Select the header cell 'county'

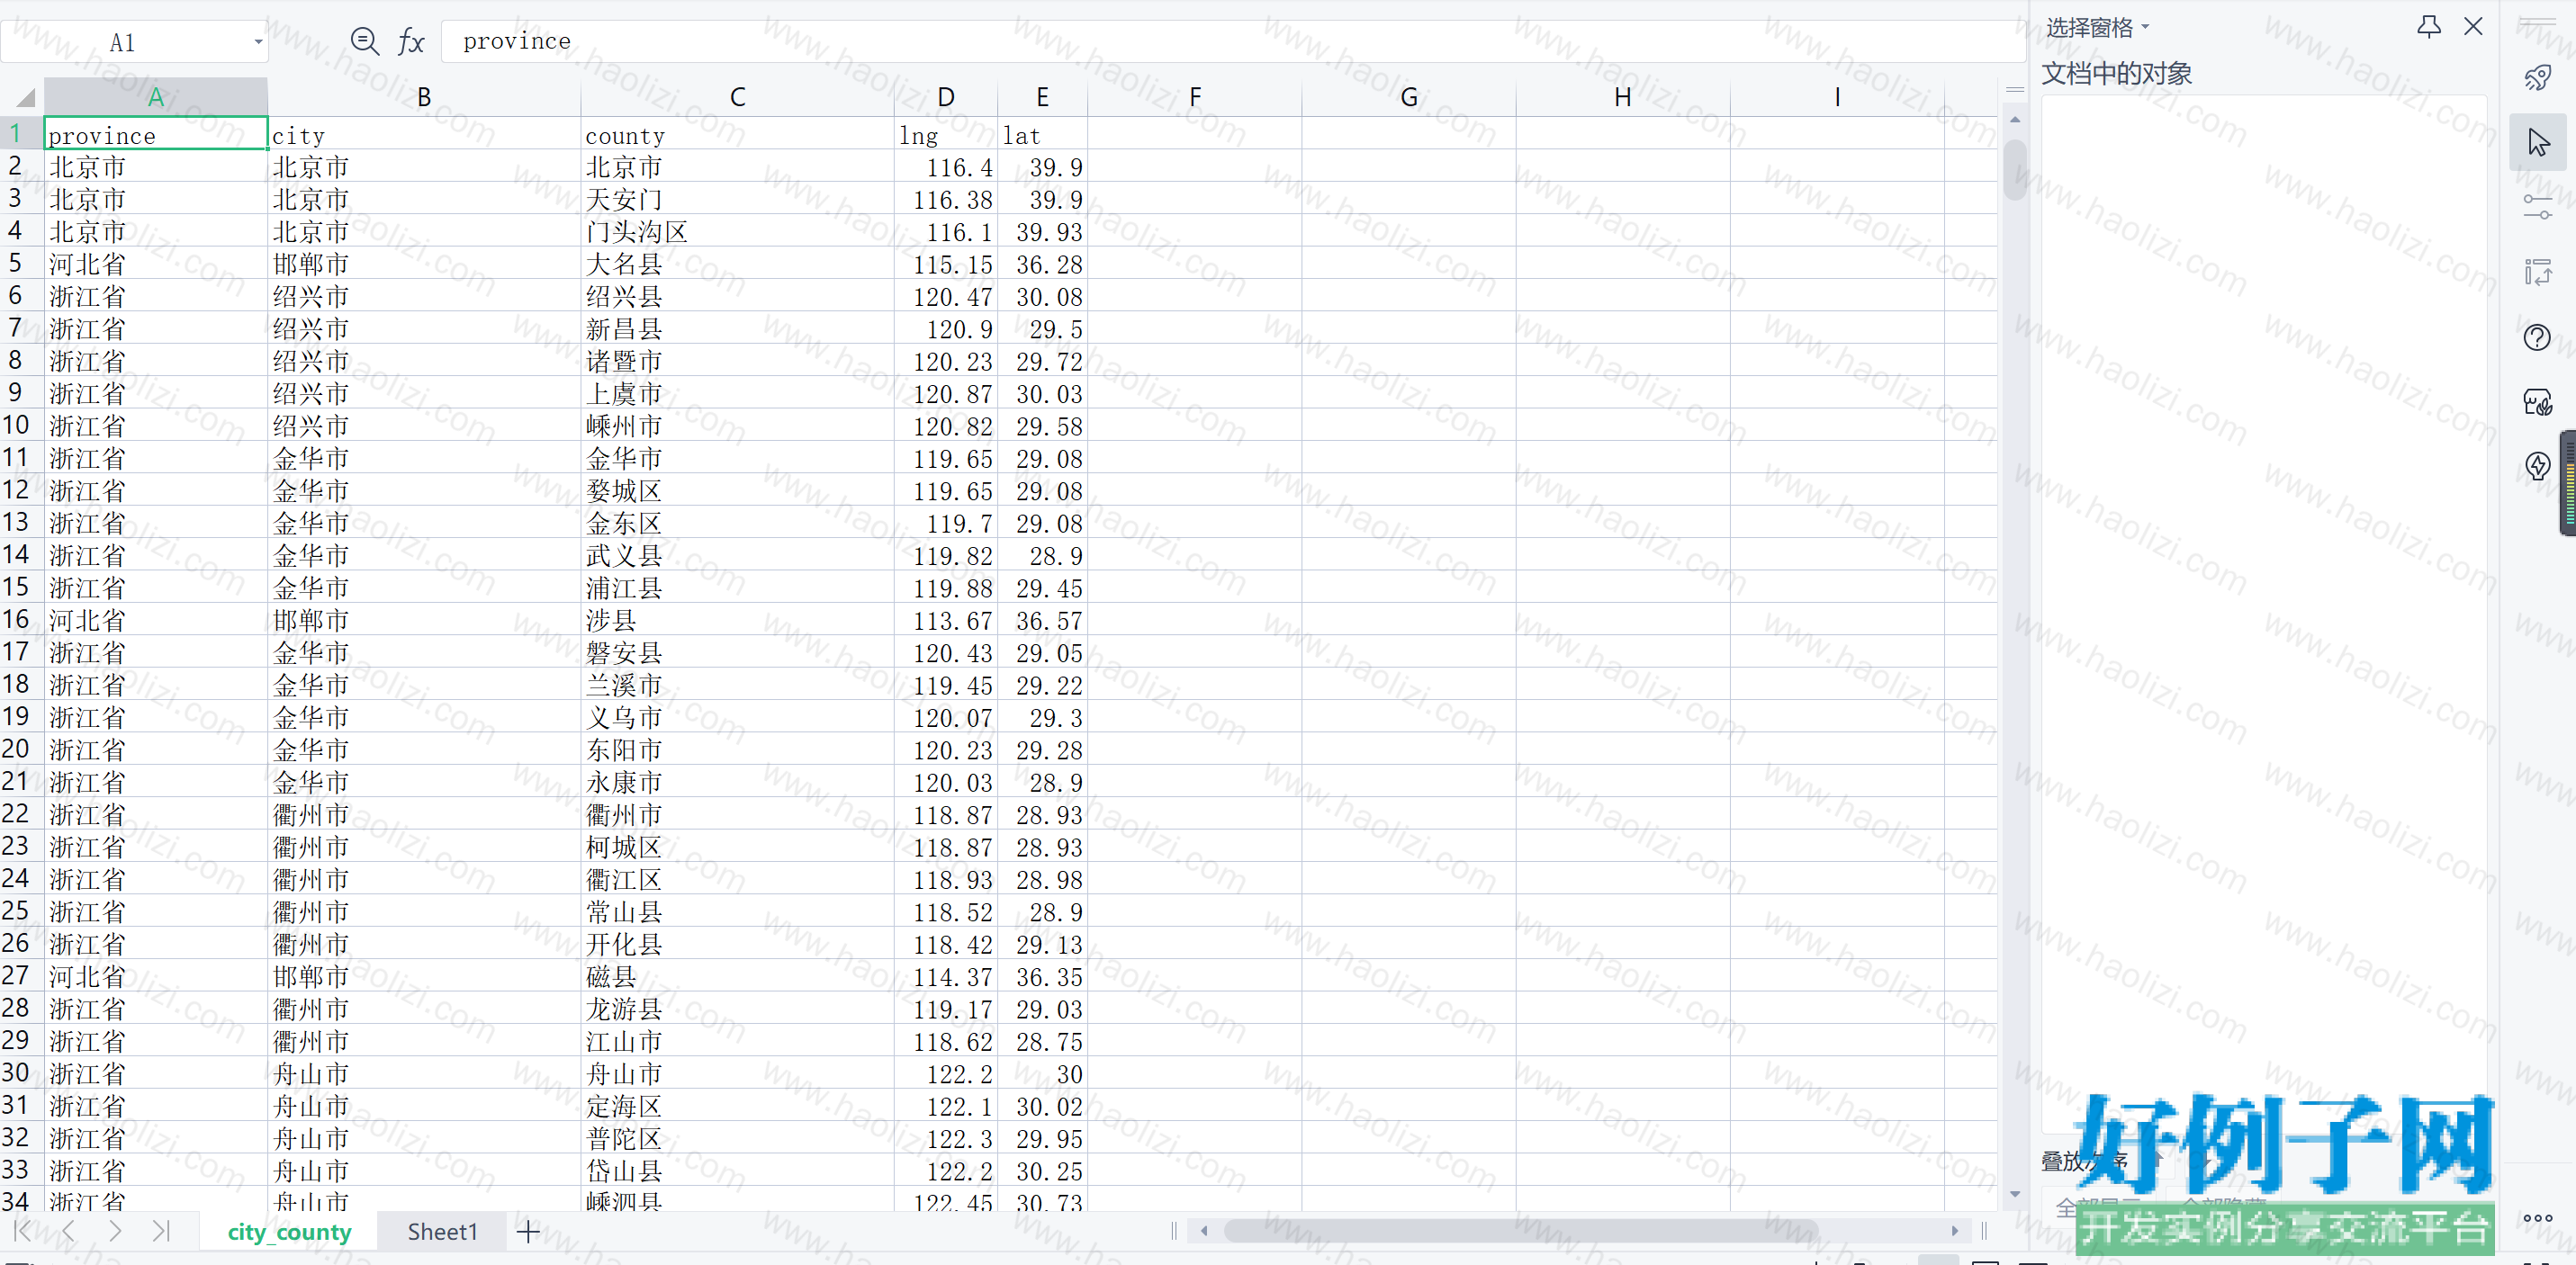tap(738, 135)
